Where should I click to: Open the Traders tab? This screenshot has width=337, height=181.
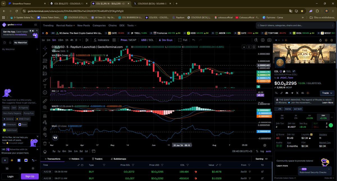pos(97,159)
